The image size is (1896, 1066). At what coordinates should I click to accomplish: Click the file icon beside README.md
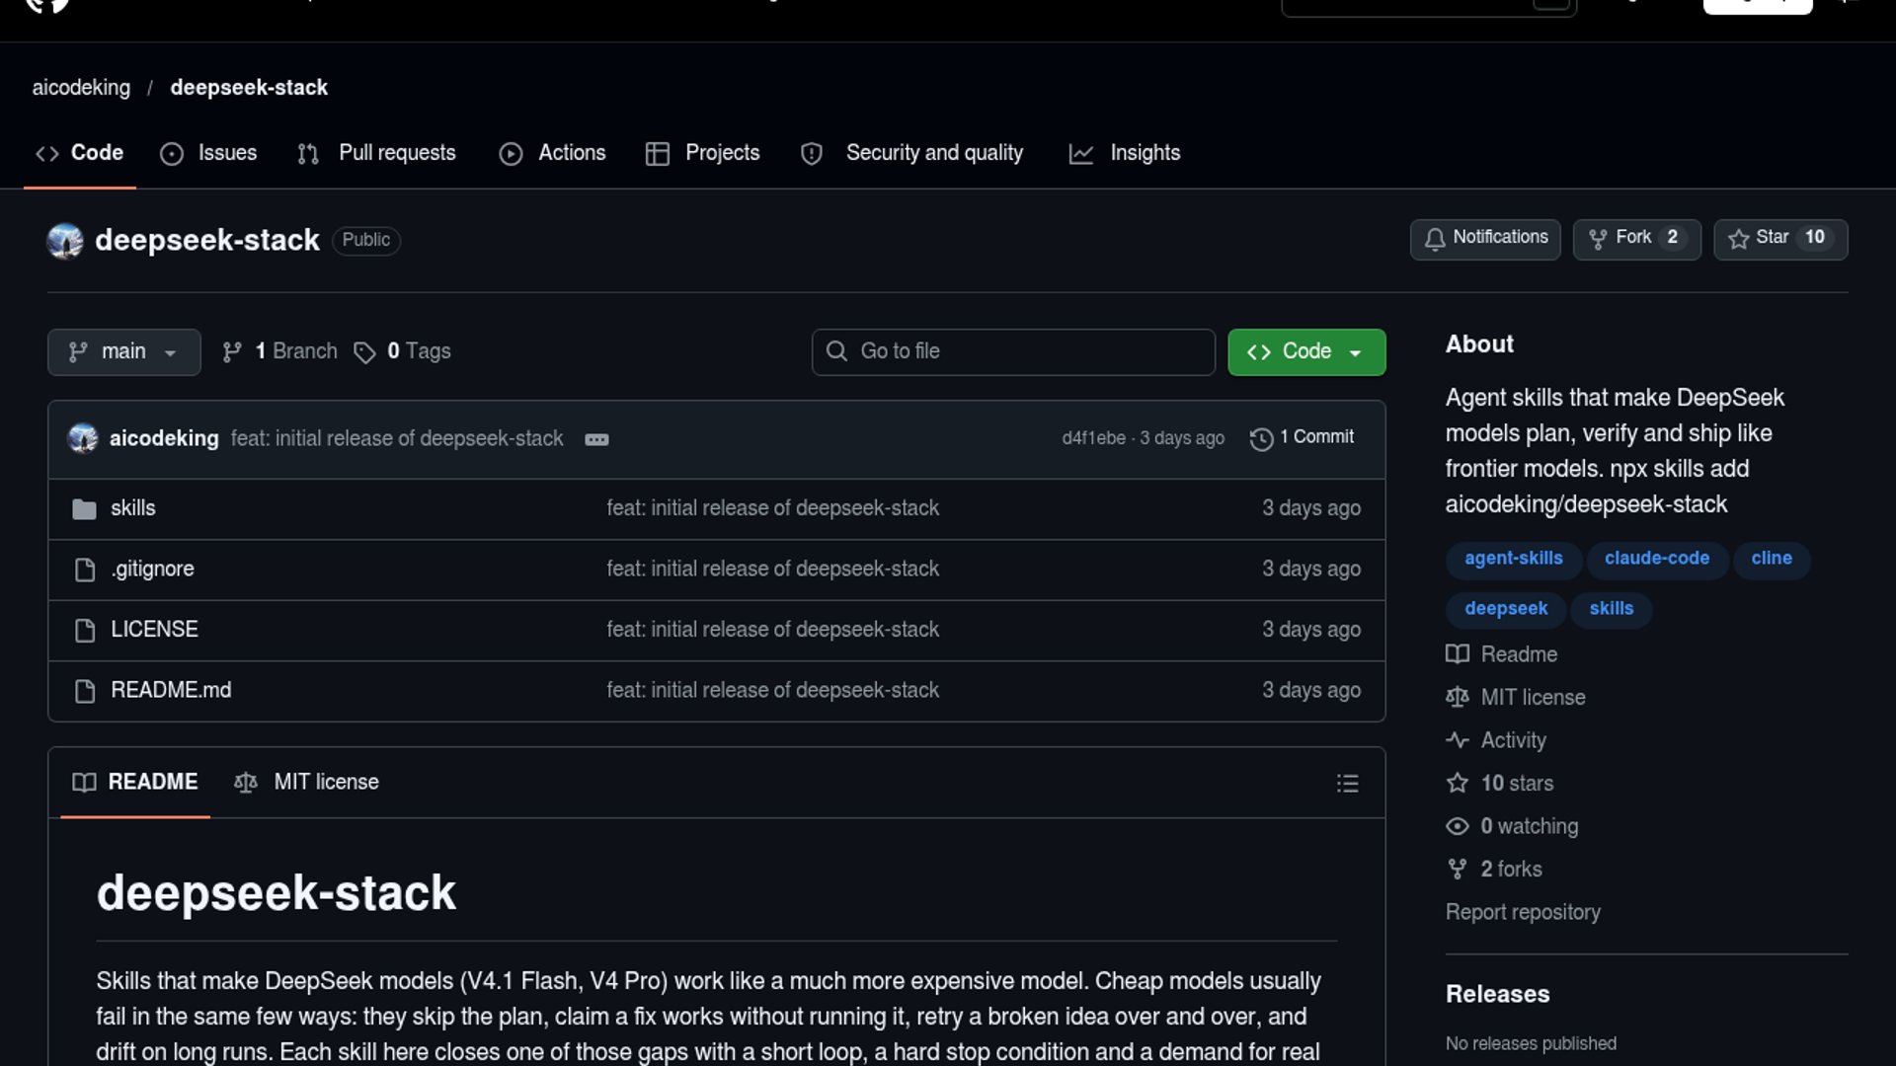click(85, 691)
